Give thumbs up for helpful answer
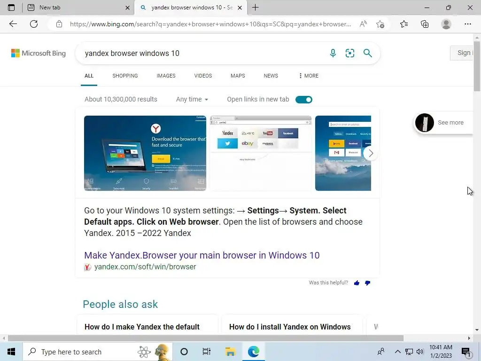The width and height of the screenshot is (481, 361). (357, 283)
